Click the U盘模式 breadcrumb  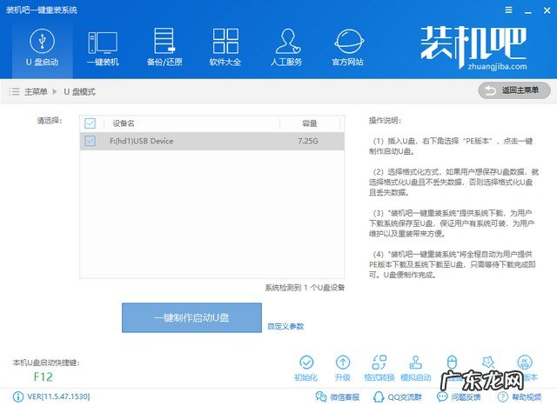[79, 91]
